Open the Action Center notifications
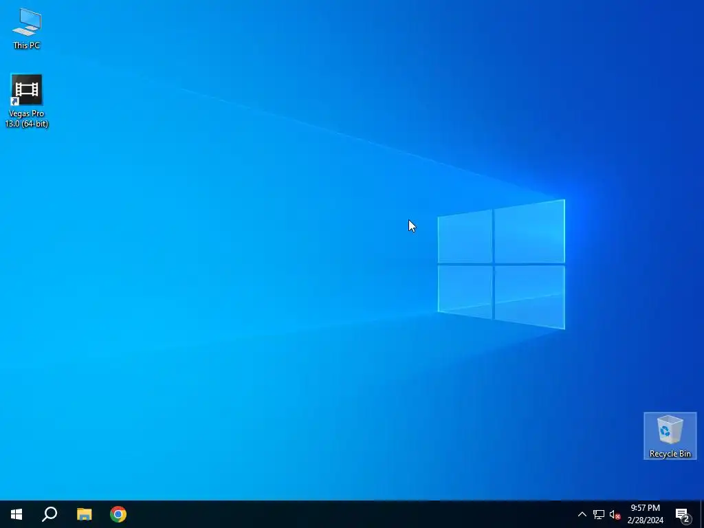704x528 pixels. pyautogui.click(x=683, y=514)
